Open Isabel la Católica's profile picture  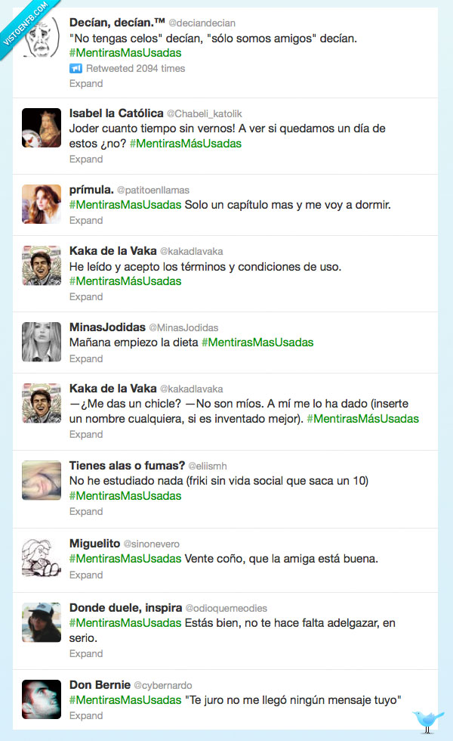[x=42, y=128]
